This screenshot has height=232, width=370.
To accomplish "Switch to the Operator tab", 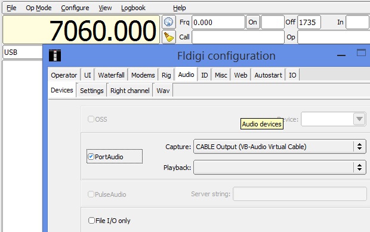I will click(64, 75).
